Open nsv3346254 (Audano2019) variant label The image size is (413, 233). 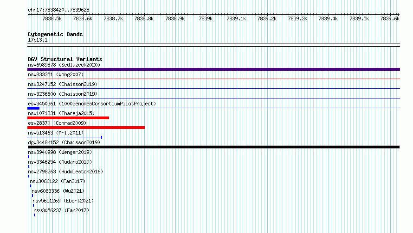(x=60, y=162)
